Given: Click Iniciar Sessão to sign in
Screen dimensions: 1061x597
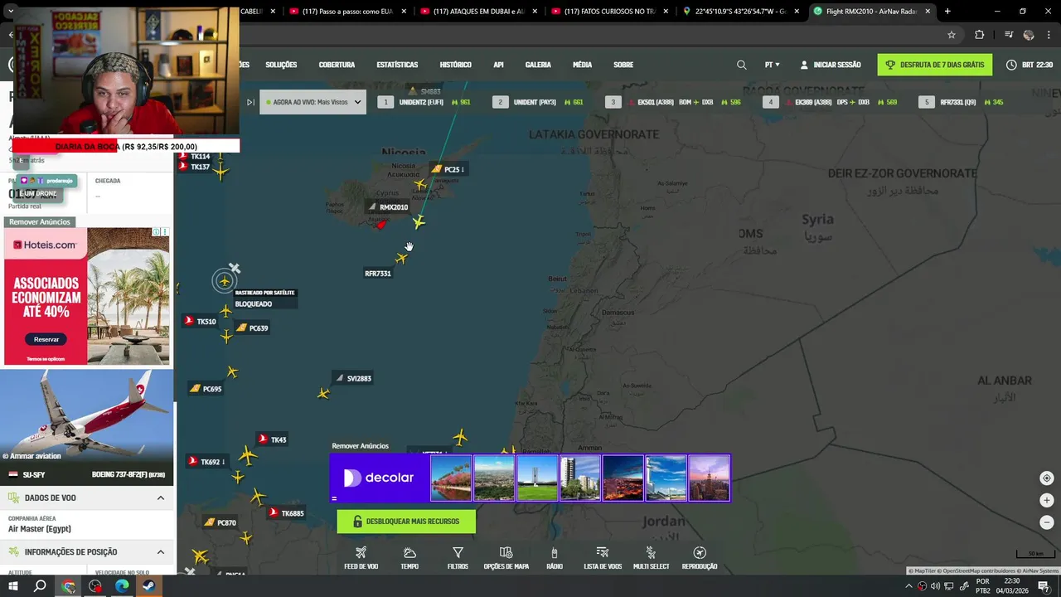Looking at the screenshot, I should coord(830,65).
